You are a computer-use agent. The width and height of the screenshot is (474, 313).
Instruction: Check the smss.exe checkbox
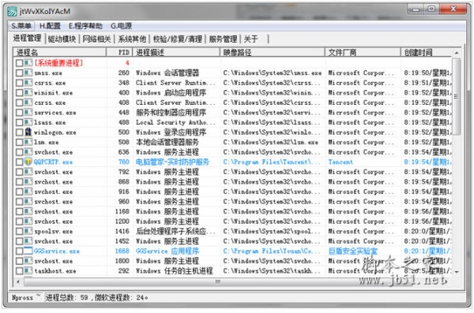click(x=19, y=73)
